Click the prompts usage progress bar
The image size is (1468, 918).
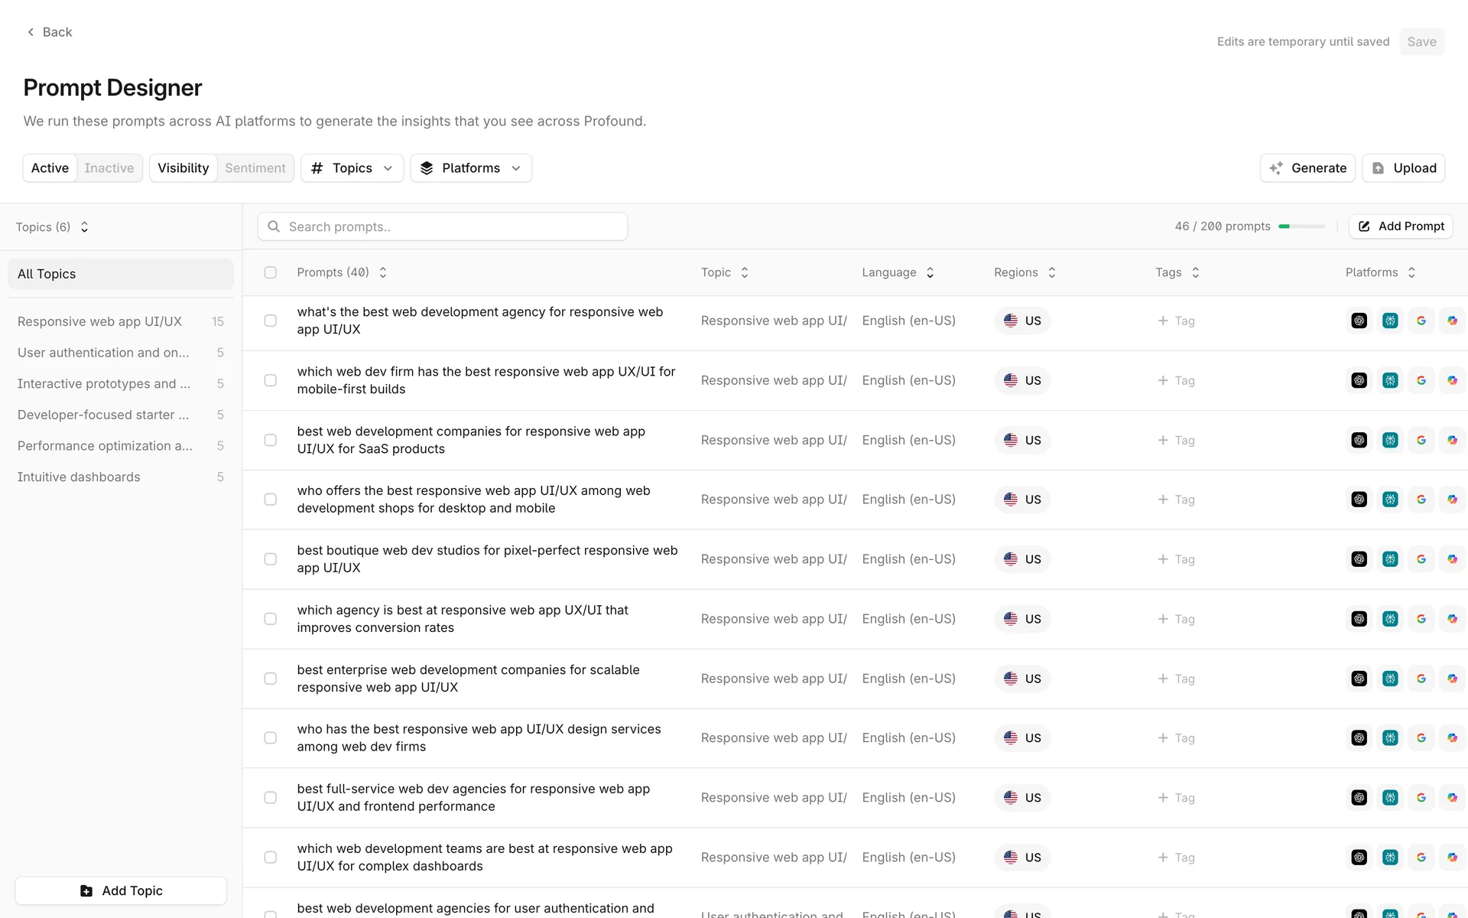pyautogui.click(x=1301, y=226)
